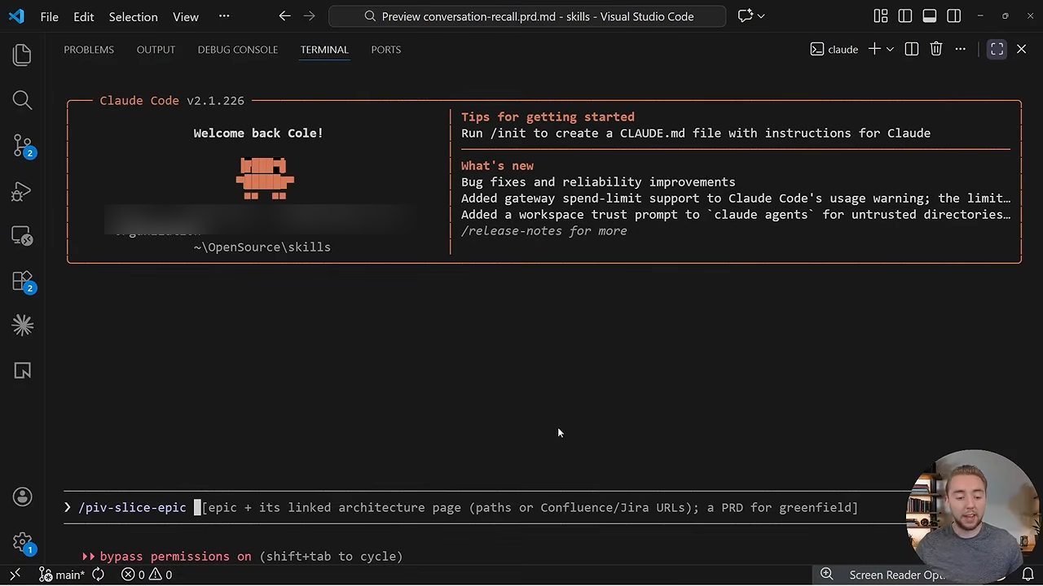
Task: Open the Edit menu
Action: tap(83, 16)
